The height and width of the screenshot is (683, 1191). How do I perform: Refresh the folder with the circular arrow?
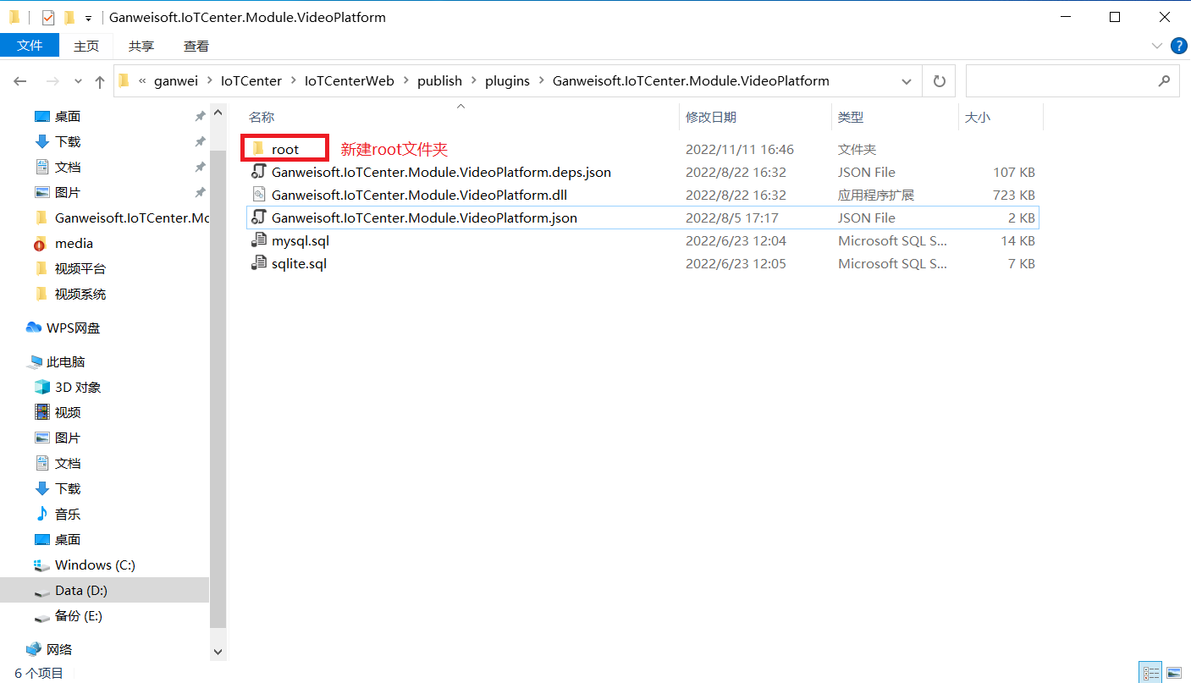[939, 81]
